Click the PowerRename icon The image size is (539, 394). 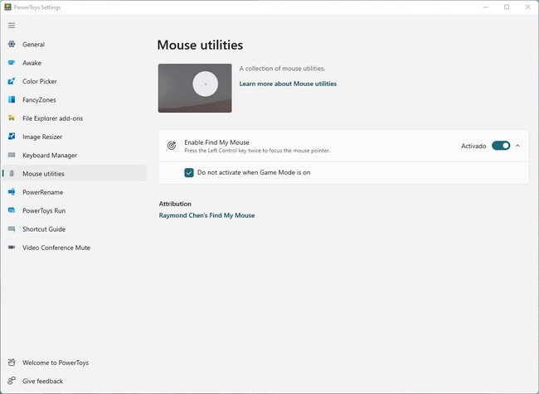coord(12,192)
